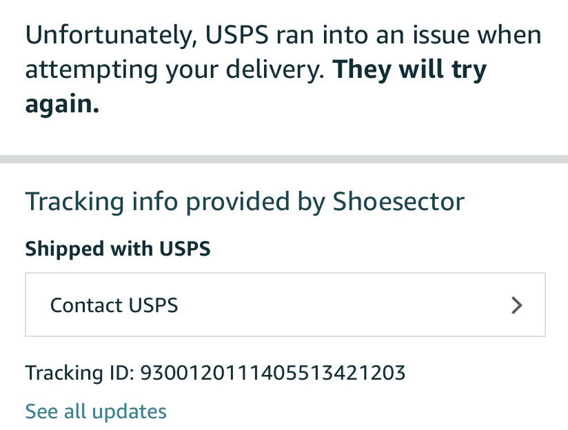Click the gray section divider bar
Viewport: 568px width, 430px height.
click(x=284, y=160)
